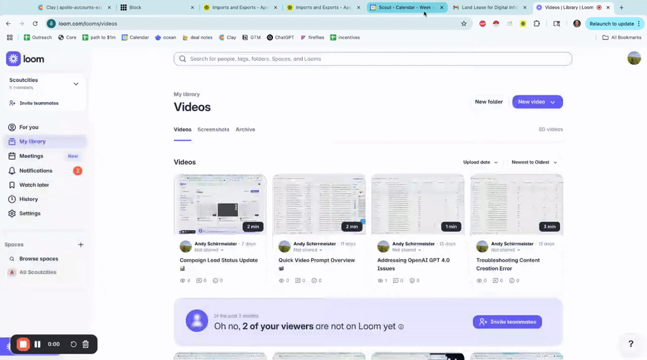The image size is (647, 360).
Task: Click the purple Invite teammates button
Action: (x=507, y=321)
